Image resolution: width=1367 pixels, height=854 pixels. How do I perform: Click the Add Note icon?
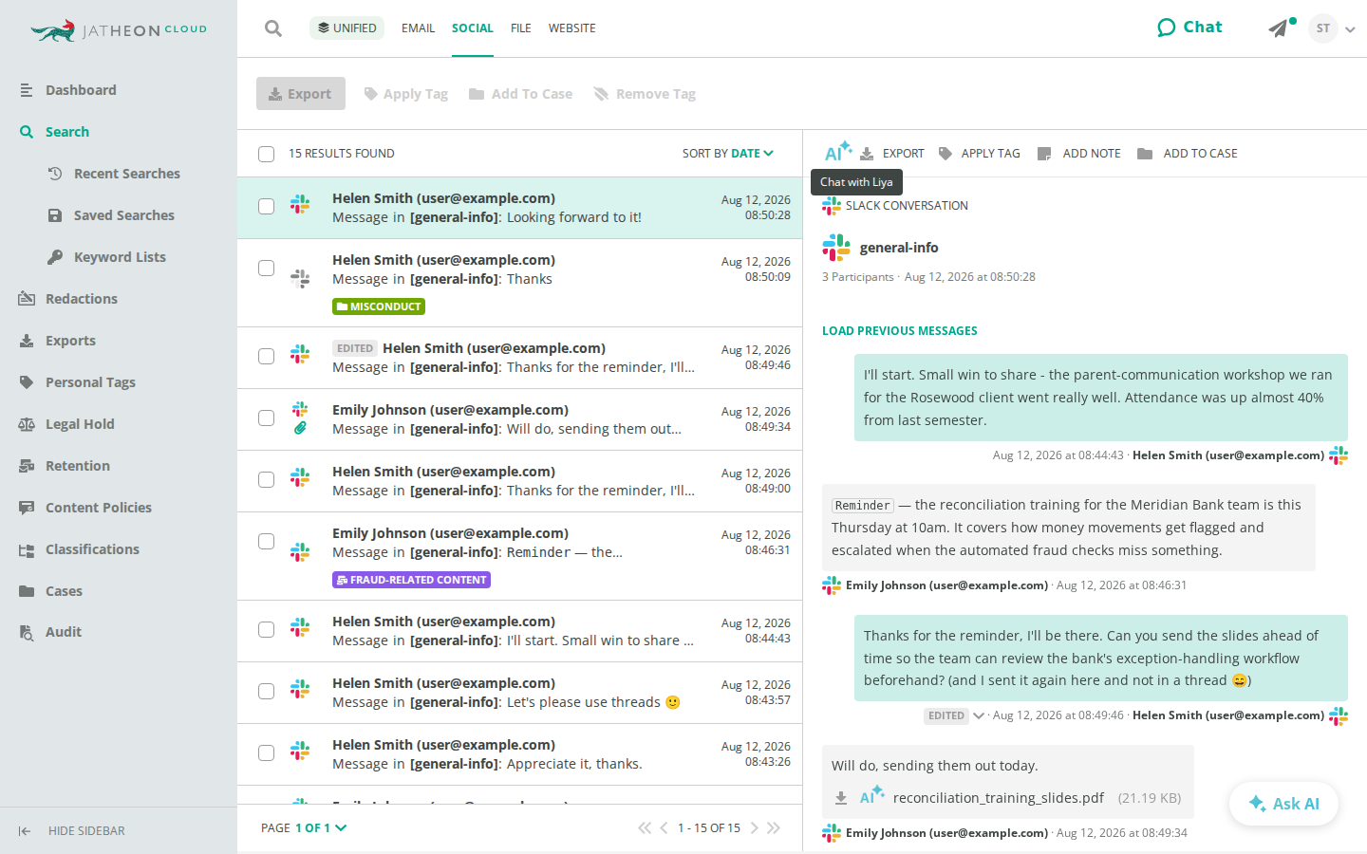point(1044,154)
